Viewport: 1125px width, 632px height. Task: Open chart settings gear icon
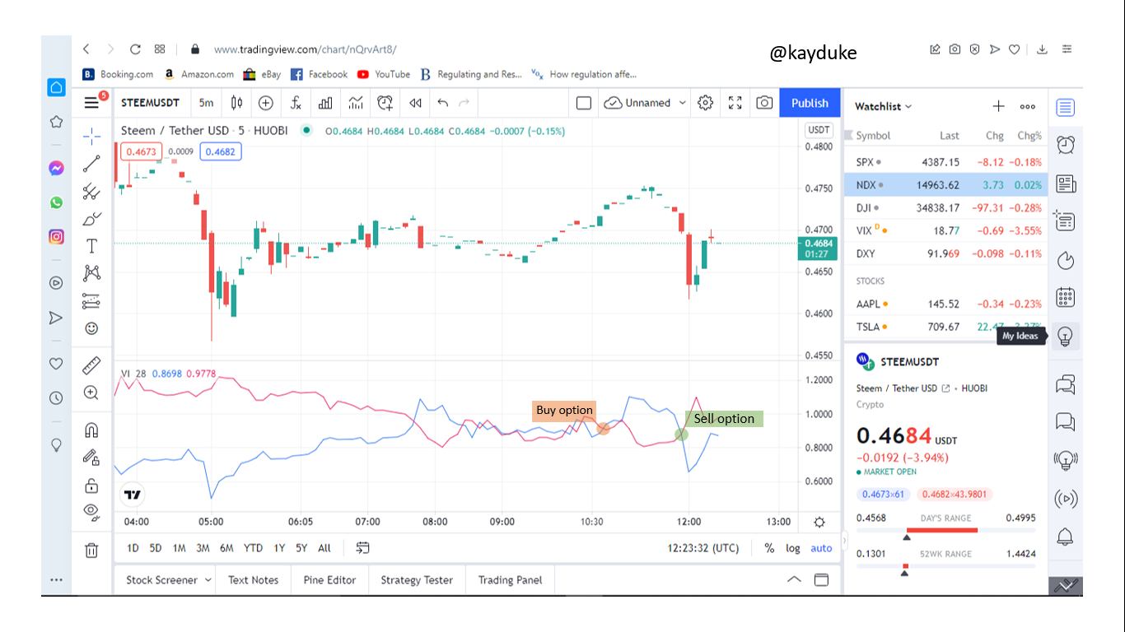coord(705,103)
